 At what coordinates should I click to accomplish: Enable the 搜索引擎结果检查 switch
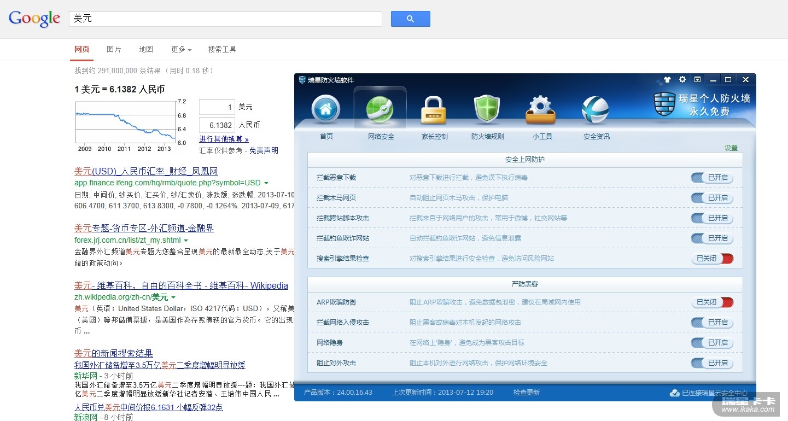click(712, 259)
